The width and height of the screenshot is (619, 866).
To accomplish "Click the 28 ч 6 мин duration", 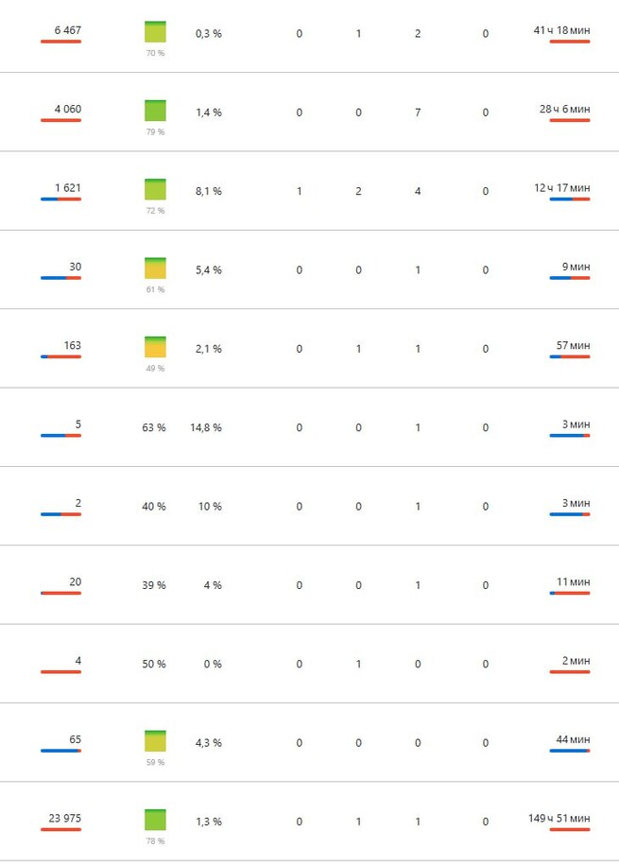I will [565, 110].
